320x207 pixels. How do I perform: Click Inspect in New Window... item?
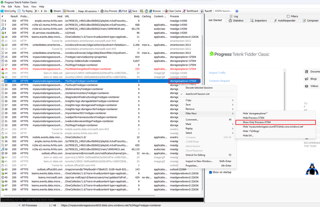207,161
